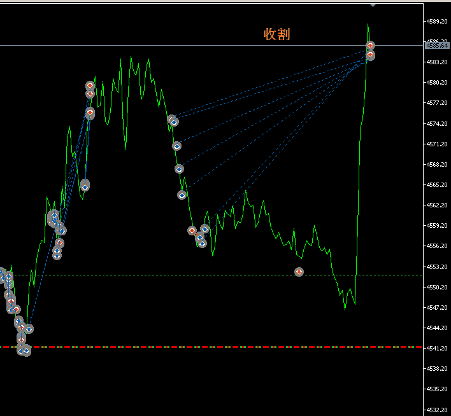Screen dimensions: 451x416
Task: Click the 4559.20 price scale label
Action: (x=437, y=226)
